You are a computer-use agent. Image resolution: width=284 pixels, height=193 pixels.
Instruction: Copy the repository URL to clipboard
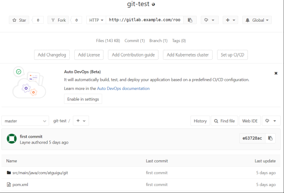pos(190,20)
